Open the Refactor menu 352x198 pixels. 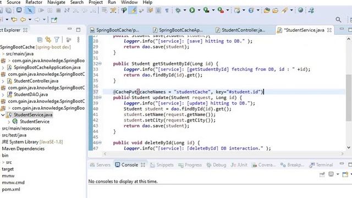(34, 2)
